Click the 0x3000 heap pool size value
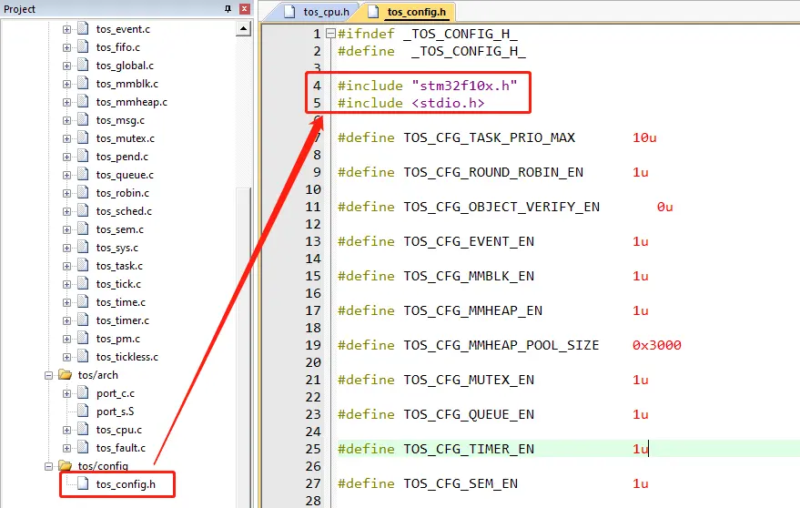The height and width of the screenshot is (508, 800). [656, 345]
